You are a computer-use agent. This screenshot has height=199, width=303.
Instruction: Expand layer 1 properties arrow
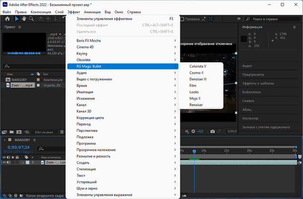click(23, 162)
